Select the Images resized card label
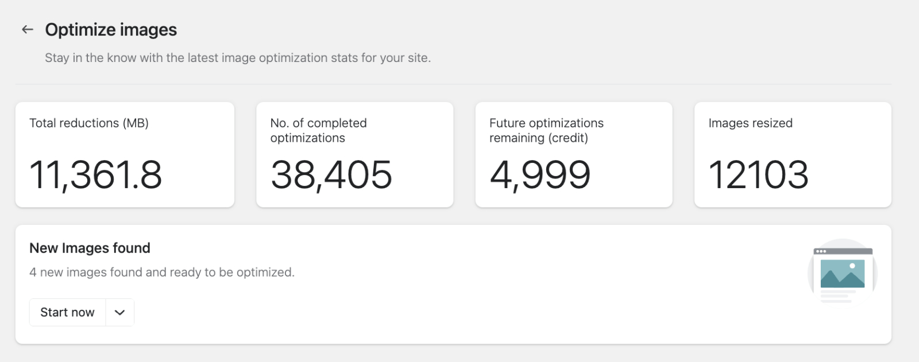Screen dimensions: 919x362 point(750,123)
